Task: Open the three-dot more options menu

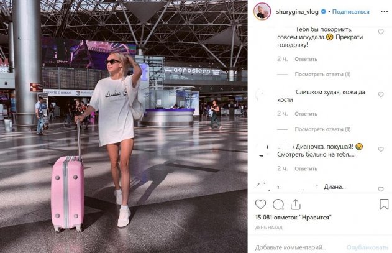Action: point(385,12)
